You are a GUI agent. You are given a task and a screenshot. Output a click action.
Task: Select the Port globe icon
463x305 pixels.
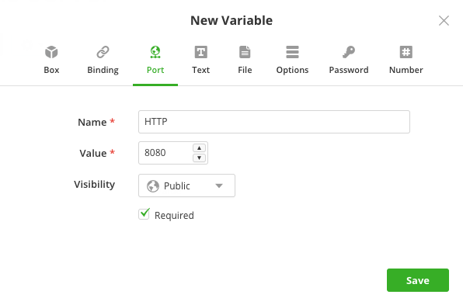(x=155, y=52)
